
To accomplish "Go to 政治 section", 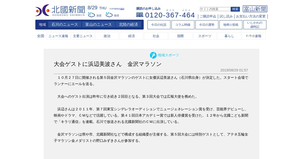I will pos(107,36).
